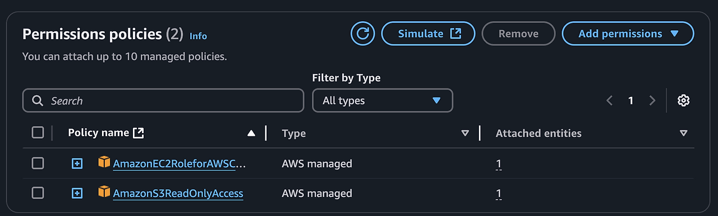Sort ascending by Policy name triangle
The width and height of the screenshot is (718, 216).
pos(251,133)
